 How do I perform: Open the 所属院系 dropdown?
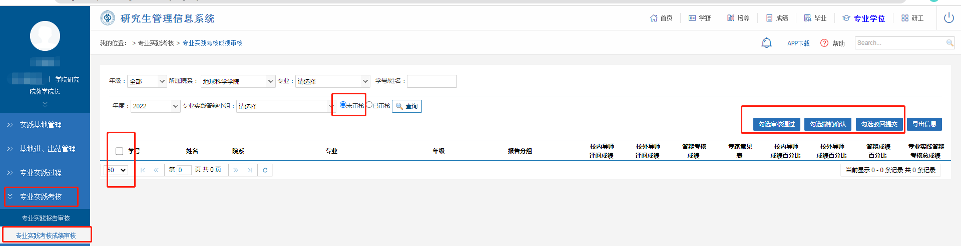238,81
